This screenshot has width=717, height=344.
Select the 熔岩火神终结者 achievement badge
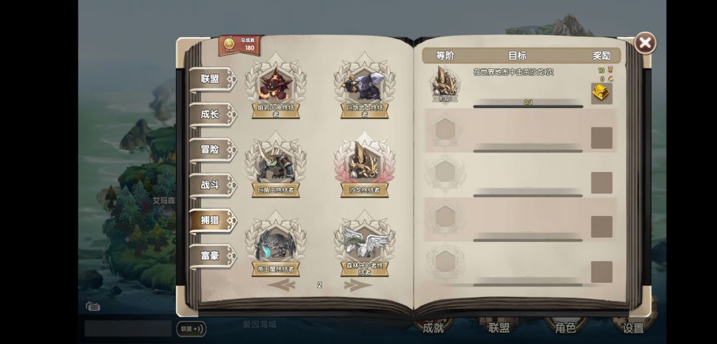(x=276, y=87)
